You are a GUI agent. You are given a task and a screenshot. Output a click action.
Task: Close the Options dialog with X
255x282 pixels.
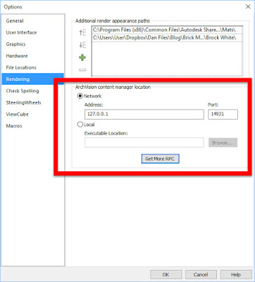pos(248,6)
